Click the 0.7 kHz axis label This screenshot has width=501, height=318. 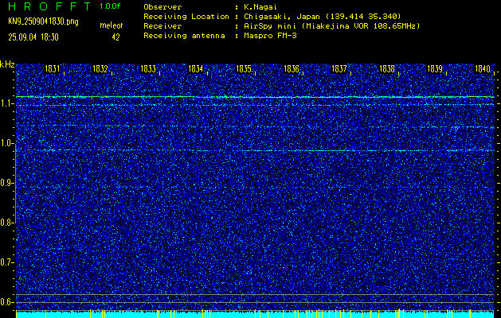point(6,262)
